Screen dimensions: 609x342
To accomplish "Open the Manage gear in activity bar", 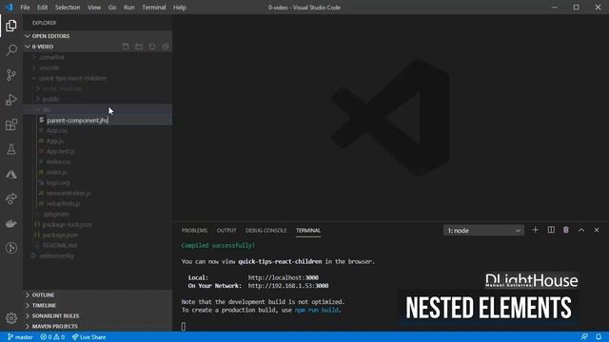I will 11,318.
